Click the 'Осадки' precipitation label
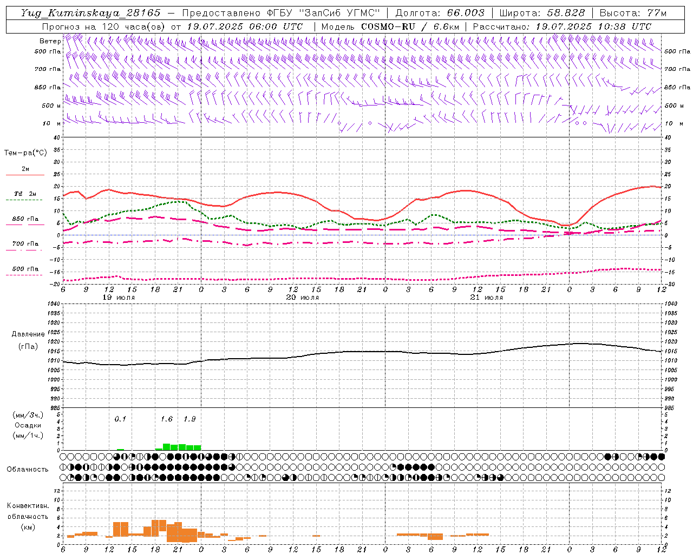 pyautogui.click(x=28, y=425)
